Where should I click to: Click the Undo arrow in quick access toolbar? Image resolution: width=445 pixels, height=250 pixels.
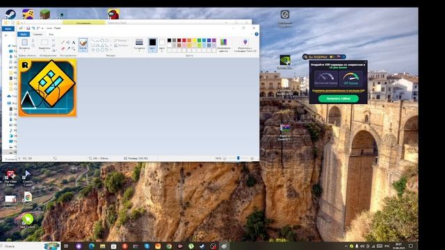(33, 28)
